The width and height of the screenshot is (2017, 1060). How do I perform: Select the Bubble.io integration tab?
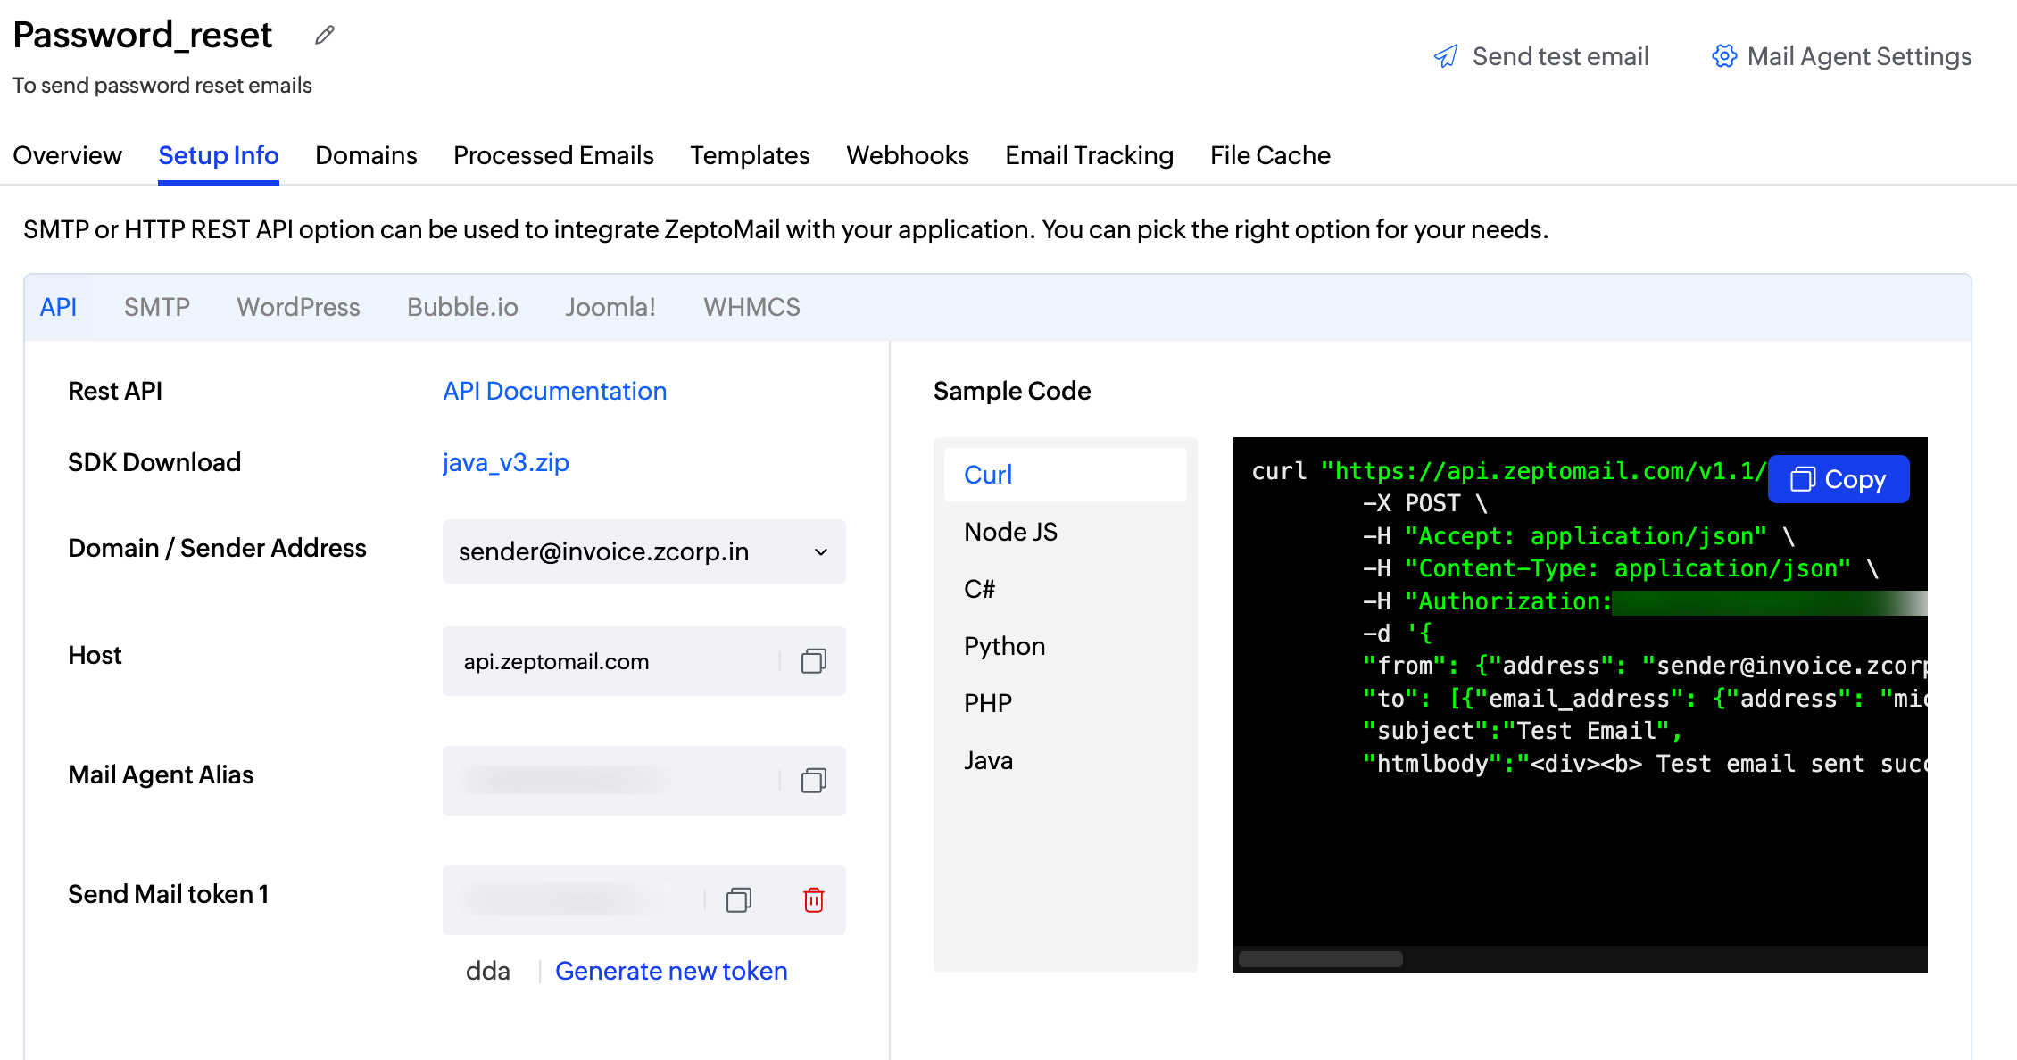click(462, 307)
